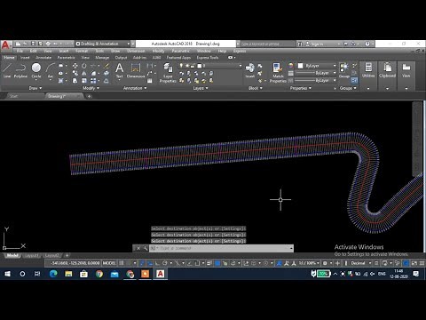This screenshot has height=320, width=426.
Task: Click the AutoCAD application menu logo
Action: tap(6, 45)
